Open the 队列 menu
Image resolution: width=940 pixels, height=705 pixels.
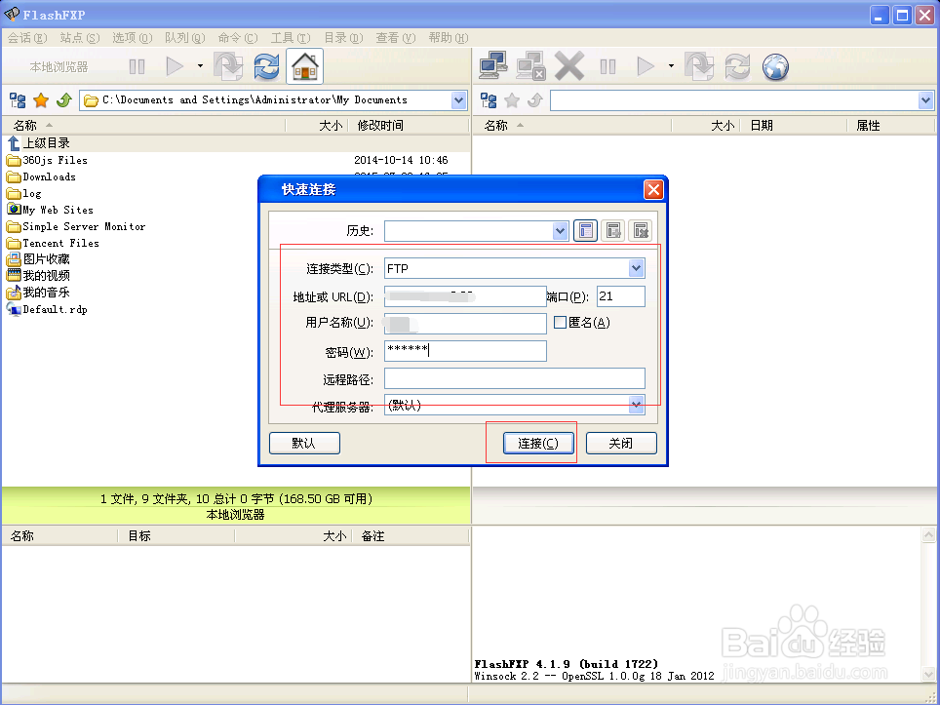pyautogui.click(x=185, y=38)
